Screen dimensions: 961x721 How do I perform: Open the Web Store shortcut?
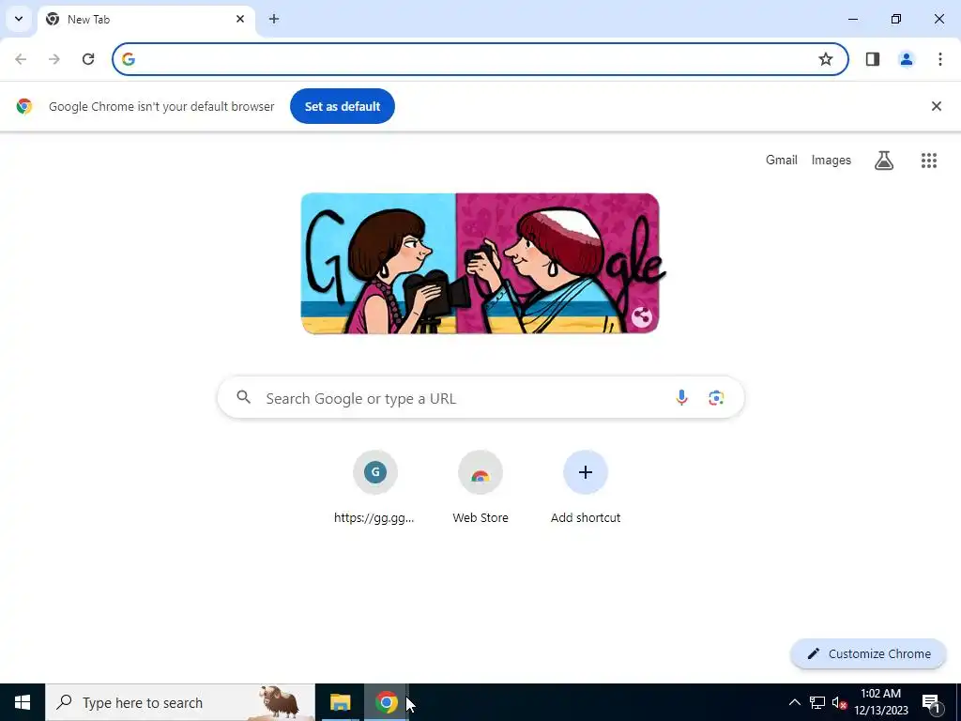[480, 487]
